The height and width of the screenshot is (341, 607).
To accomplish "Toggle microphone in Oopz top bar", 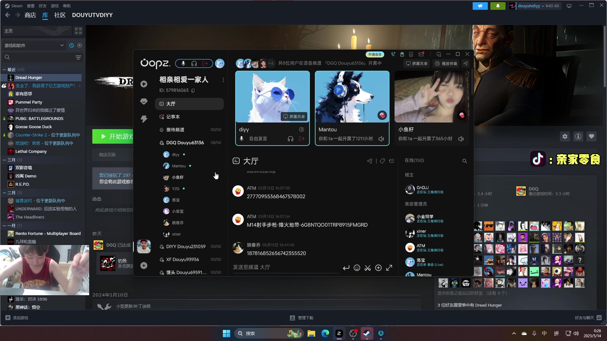I will pos(183,63).
